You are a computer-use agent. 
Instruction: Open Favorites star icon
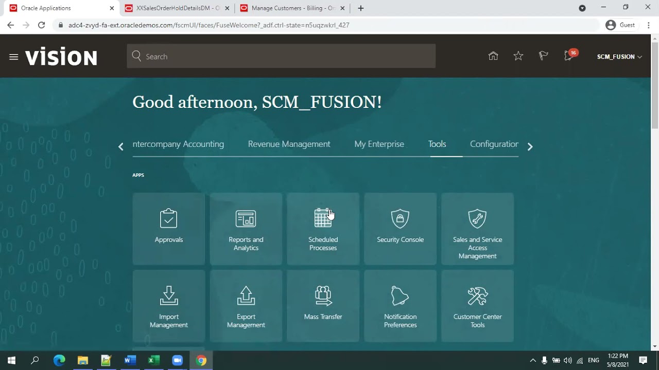click(x=518, y=57)
